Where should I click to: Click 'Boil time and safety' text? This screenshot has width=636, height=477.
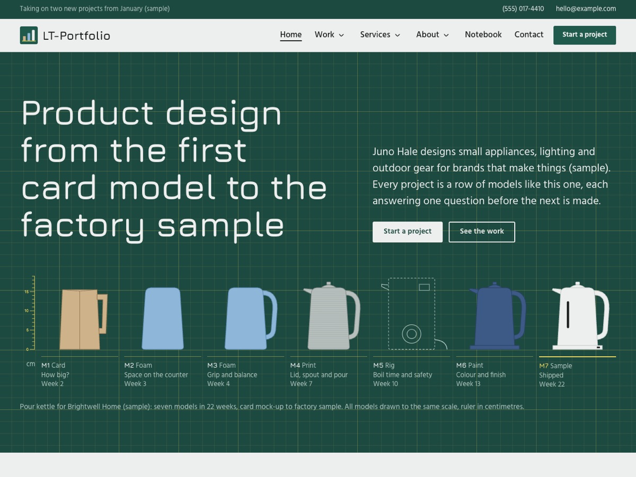(x=403, y=375)
